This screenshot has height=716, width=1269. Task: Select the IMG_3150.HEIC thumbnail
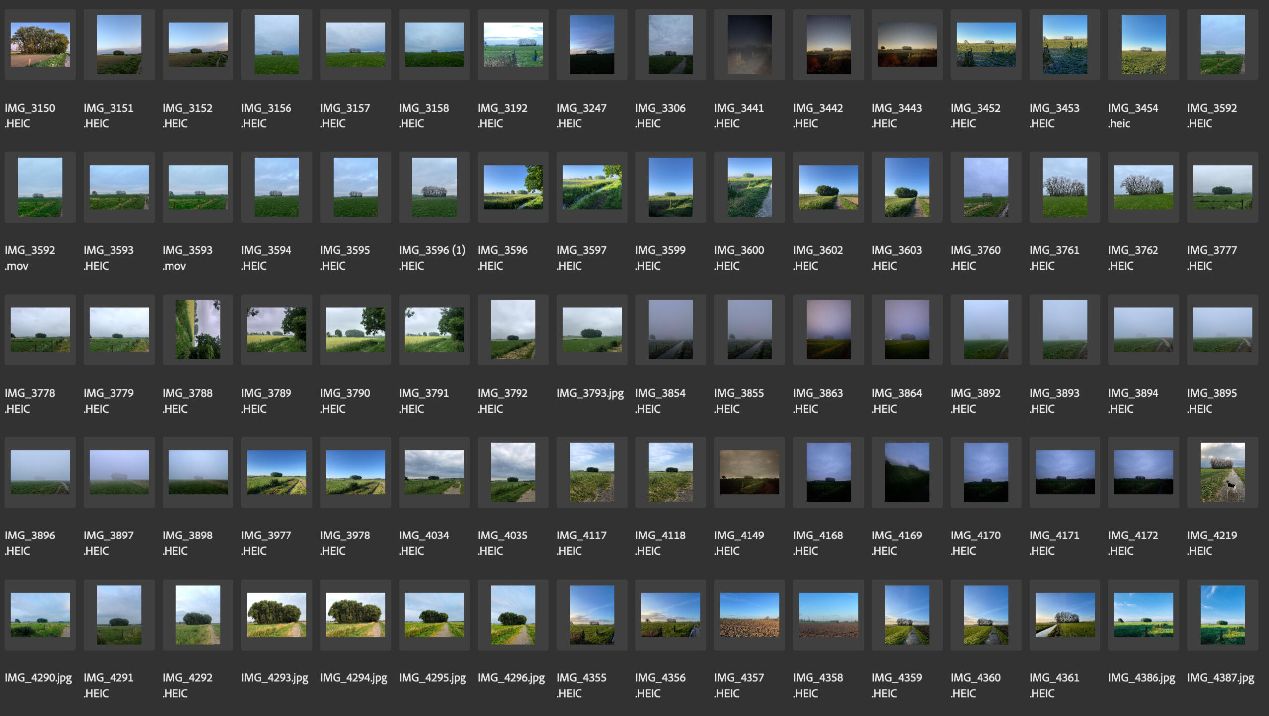point(40,45)
